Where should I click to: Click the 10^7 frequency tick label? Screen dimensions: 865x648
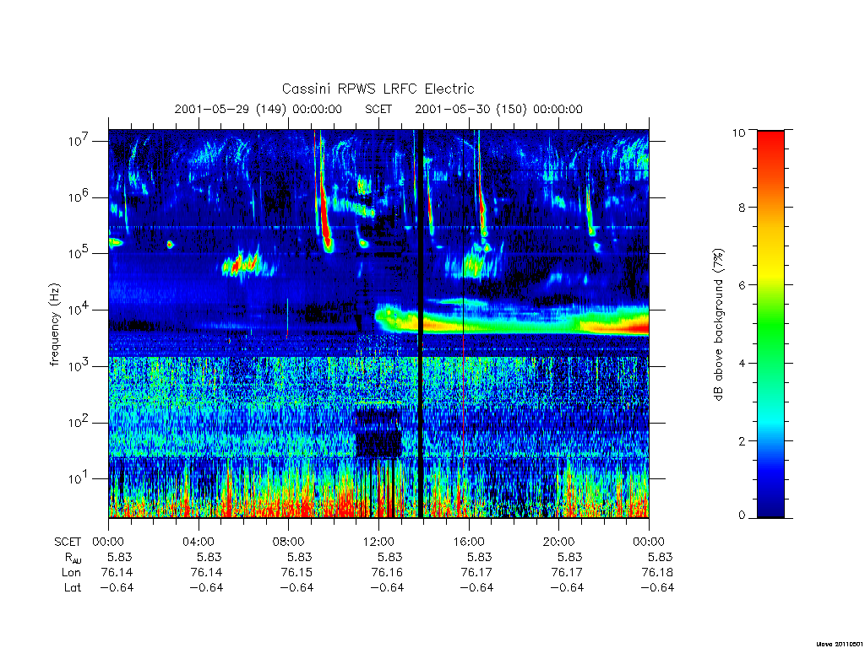(79, 140)
